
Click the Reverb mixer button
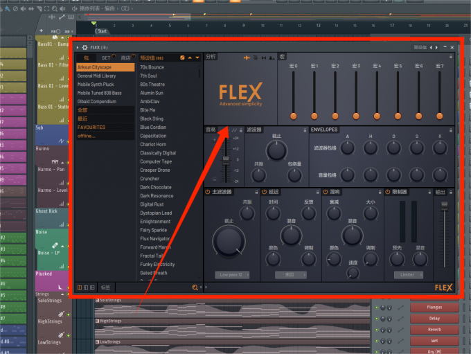tap(434, 330)
